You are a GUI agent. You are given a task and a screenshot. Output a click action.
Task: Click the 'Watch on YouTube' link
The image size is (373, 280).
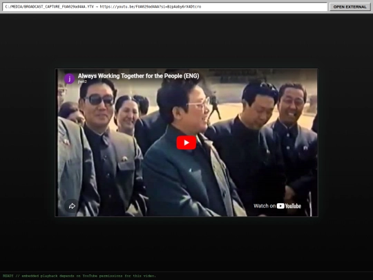coord(277,206)
